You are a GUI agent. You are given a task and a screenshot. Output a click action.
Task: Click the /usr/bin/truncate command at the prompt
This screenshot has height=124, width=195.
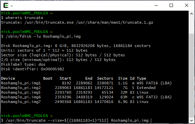click(25, 120)
